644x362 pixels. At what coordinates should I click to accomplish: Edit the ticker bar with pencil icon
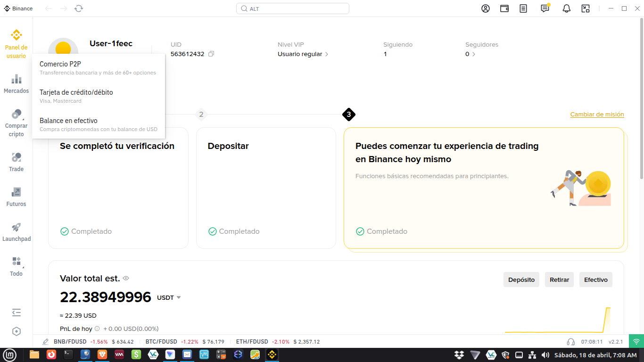point(46,342)
